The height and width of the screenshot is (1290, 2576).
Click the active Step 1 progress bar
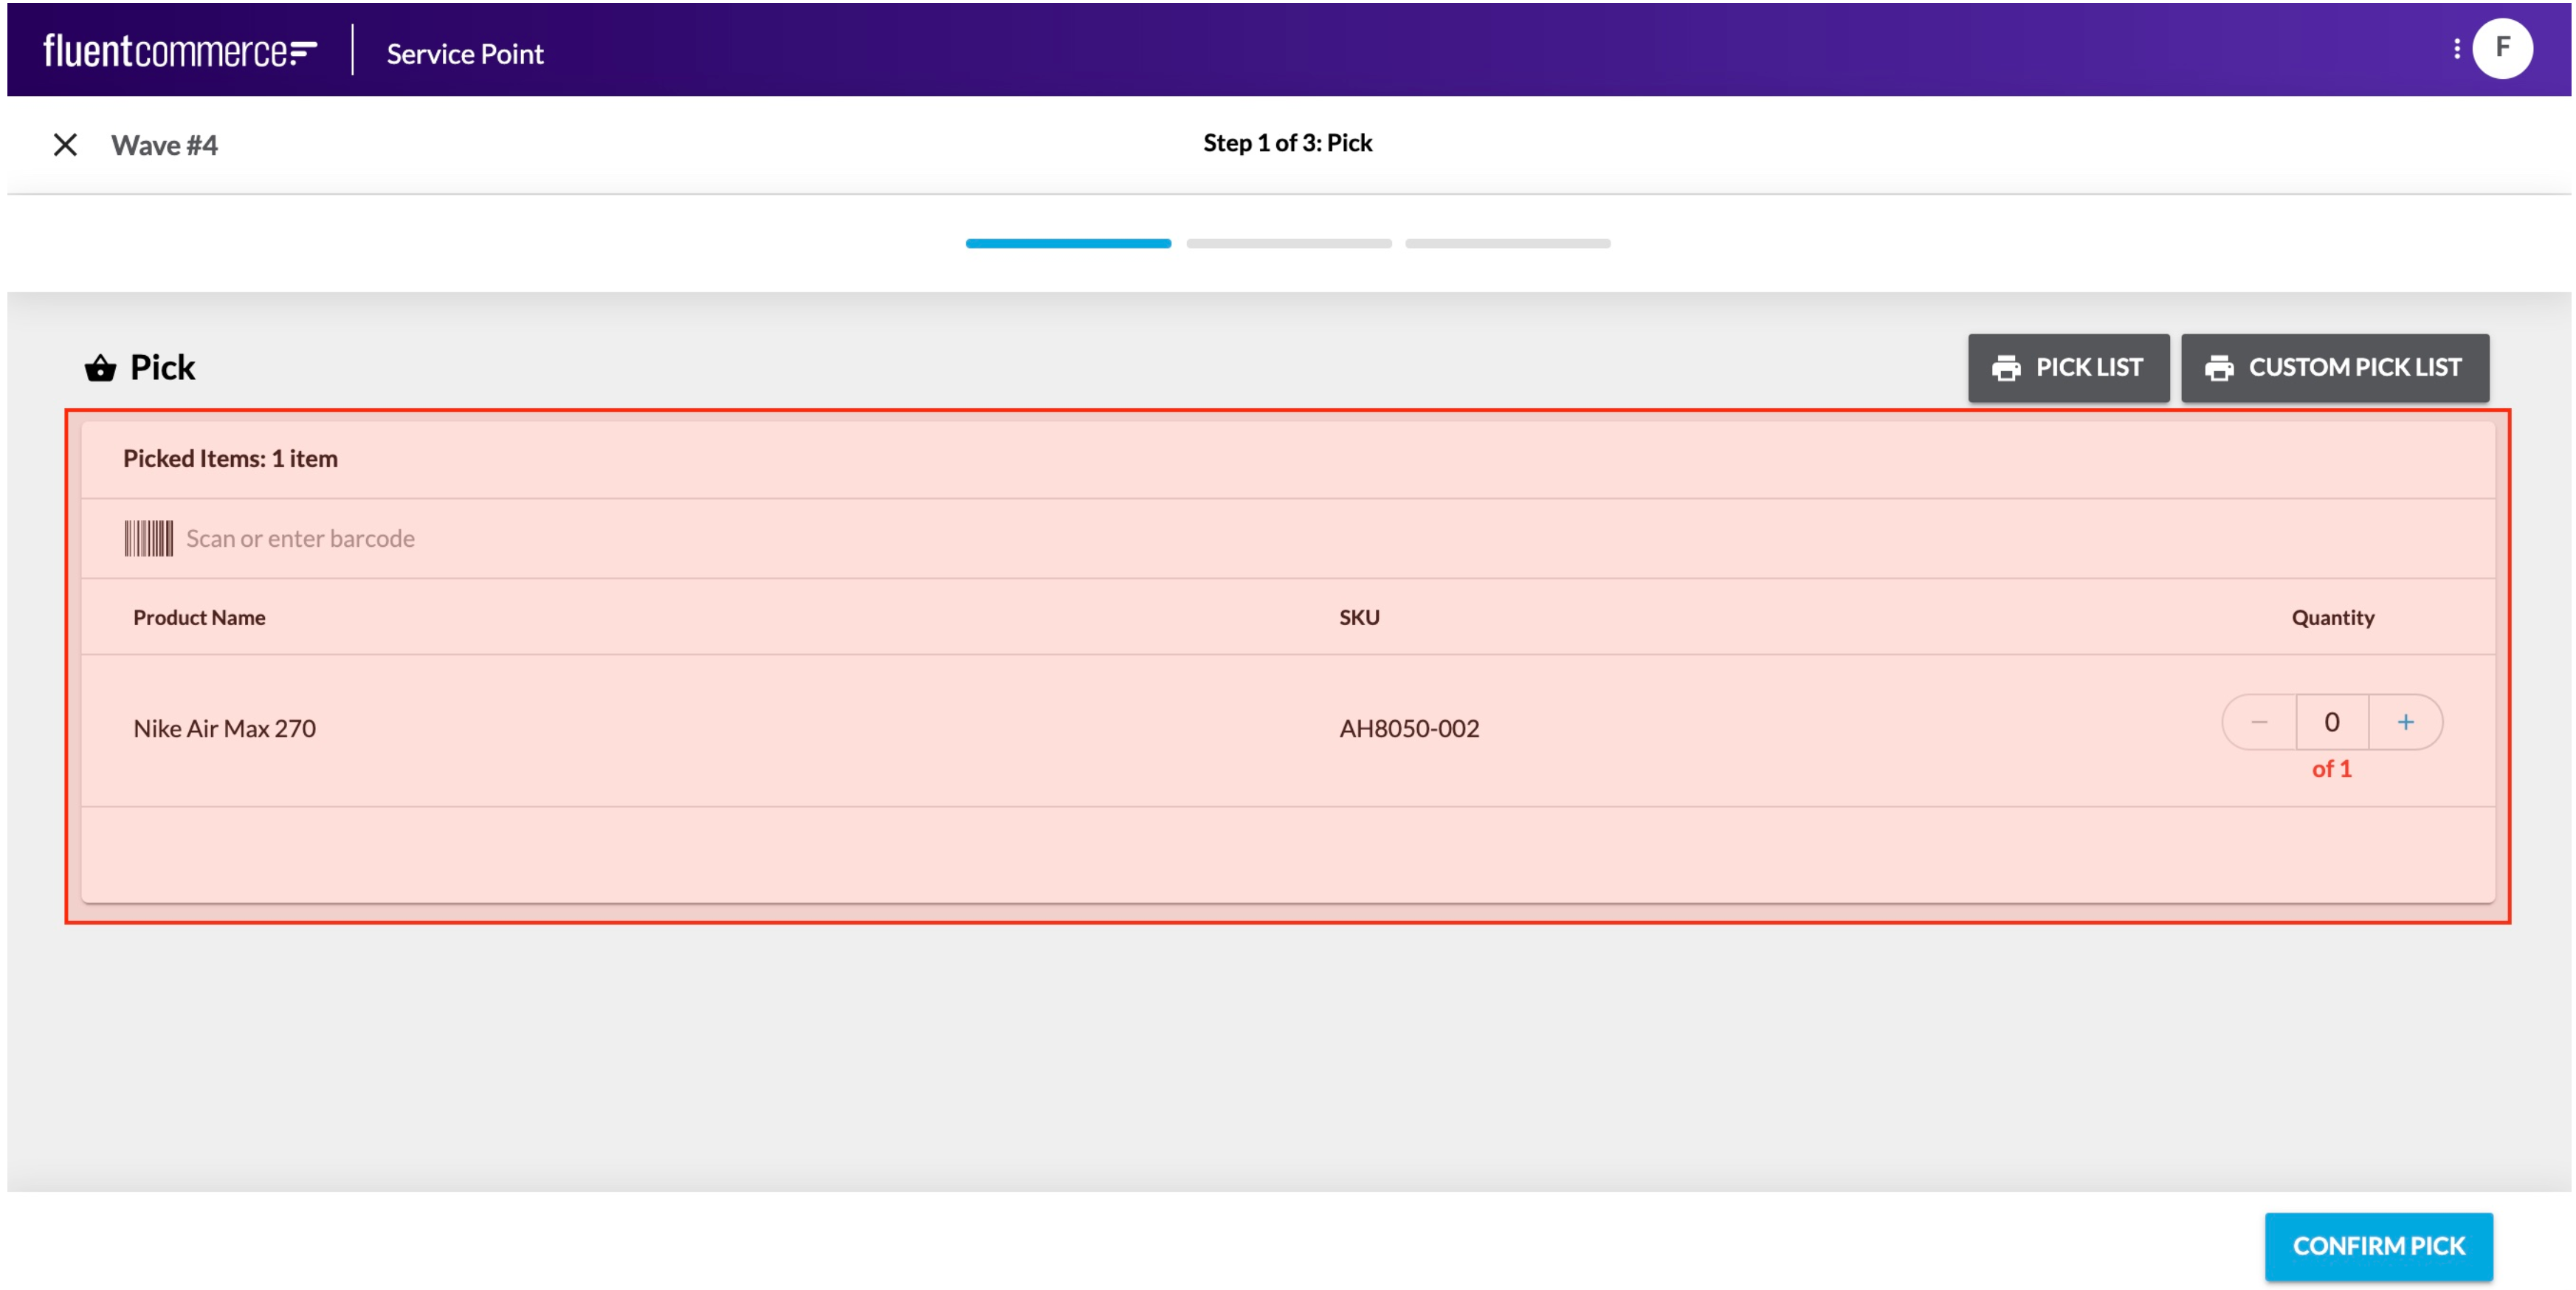1068,242
